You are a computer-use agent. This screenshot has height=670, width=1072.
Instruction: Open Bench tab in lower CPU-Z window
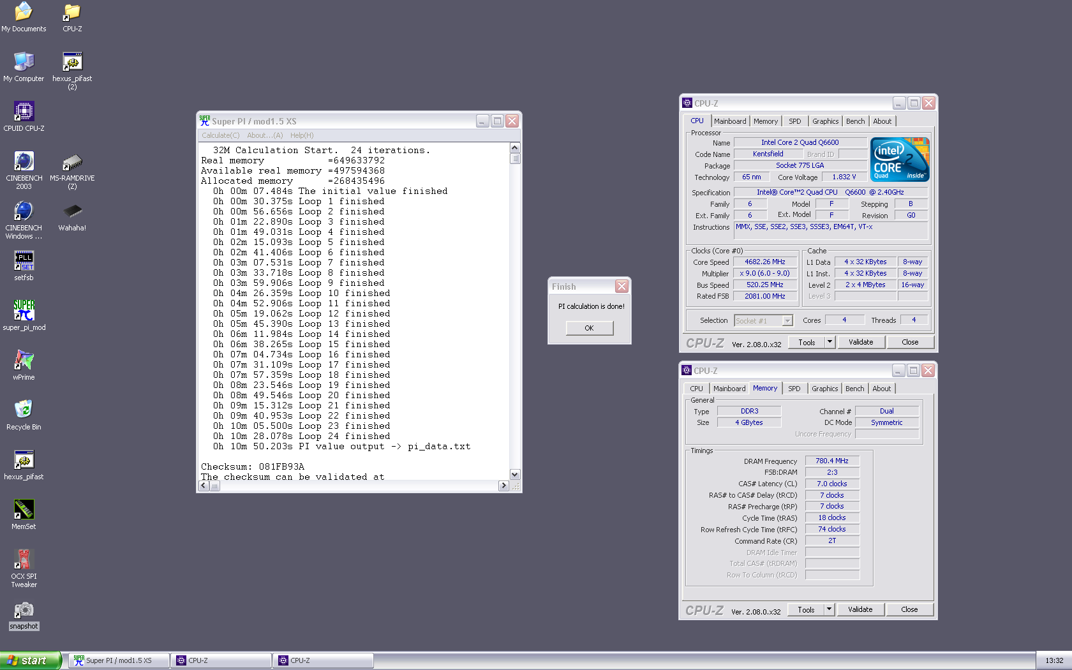coord(855,389)
